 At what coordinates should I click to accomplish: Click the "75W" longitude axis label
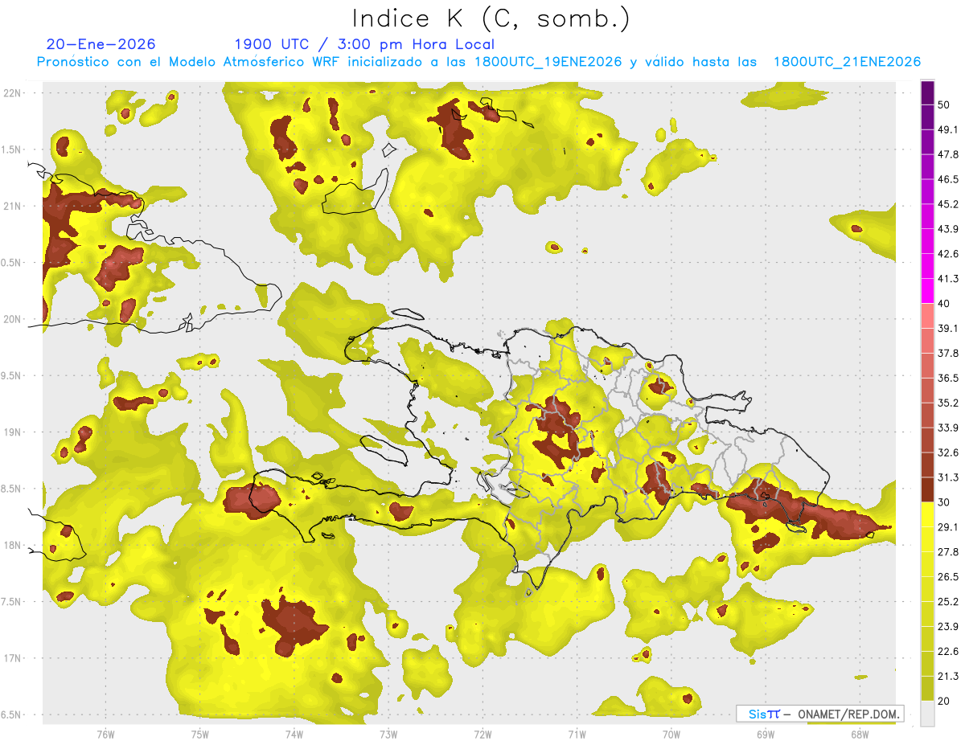(199, 734)
